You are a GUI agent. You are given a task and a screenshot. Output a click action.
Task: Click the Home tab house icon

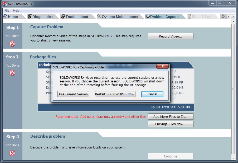point(5,17)
